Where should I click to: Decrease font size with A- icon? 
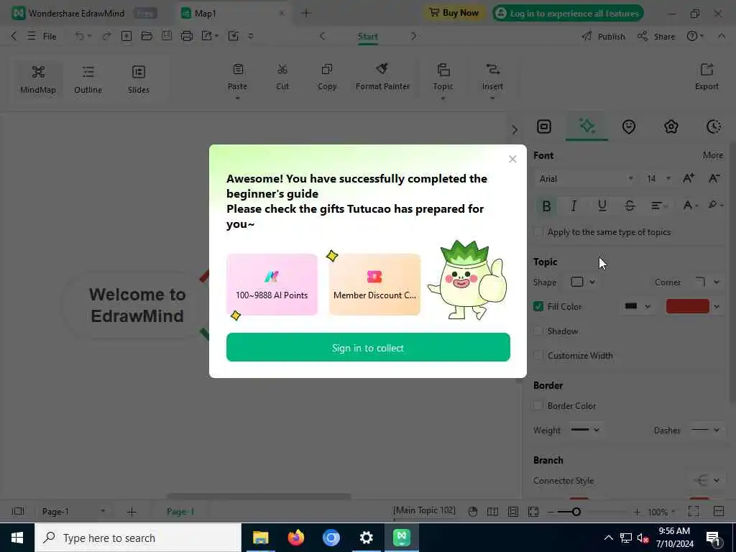tap(714, 178)
